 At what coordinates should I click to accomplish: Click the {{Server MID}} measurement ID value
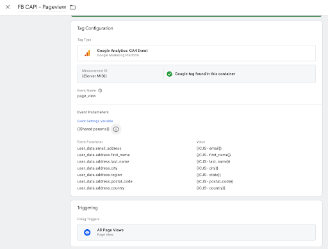(94, 76)
